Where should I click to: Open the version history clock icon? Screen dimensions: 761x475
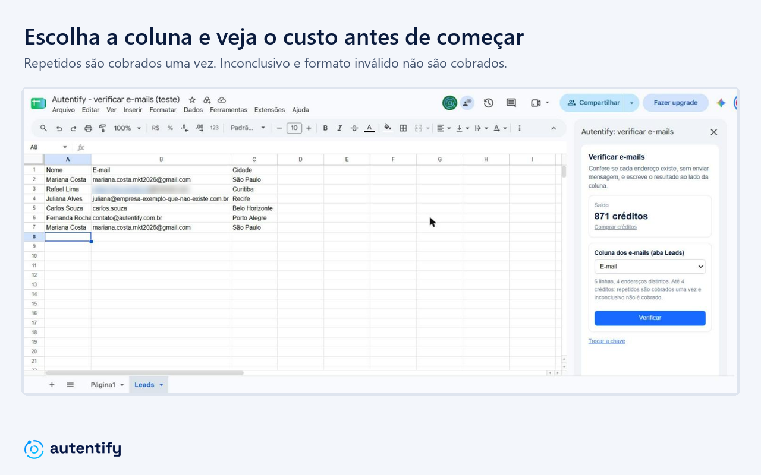click(x=489, y=103)
